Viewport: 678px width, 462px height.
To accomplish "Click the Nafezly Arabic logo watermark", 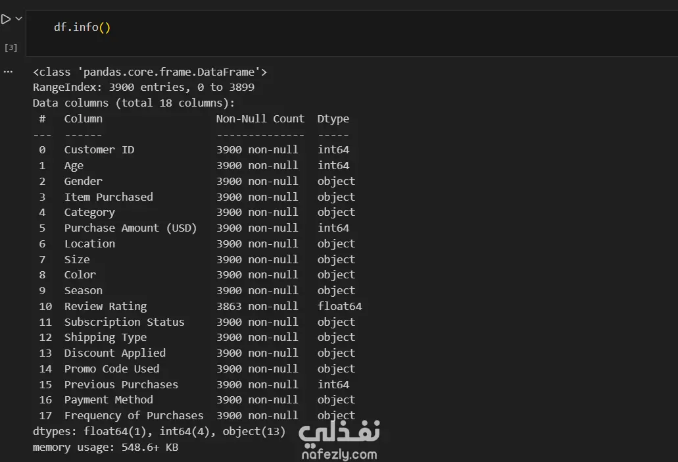I will click(339, 433).
